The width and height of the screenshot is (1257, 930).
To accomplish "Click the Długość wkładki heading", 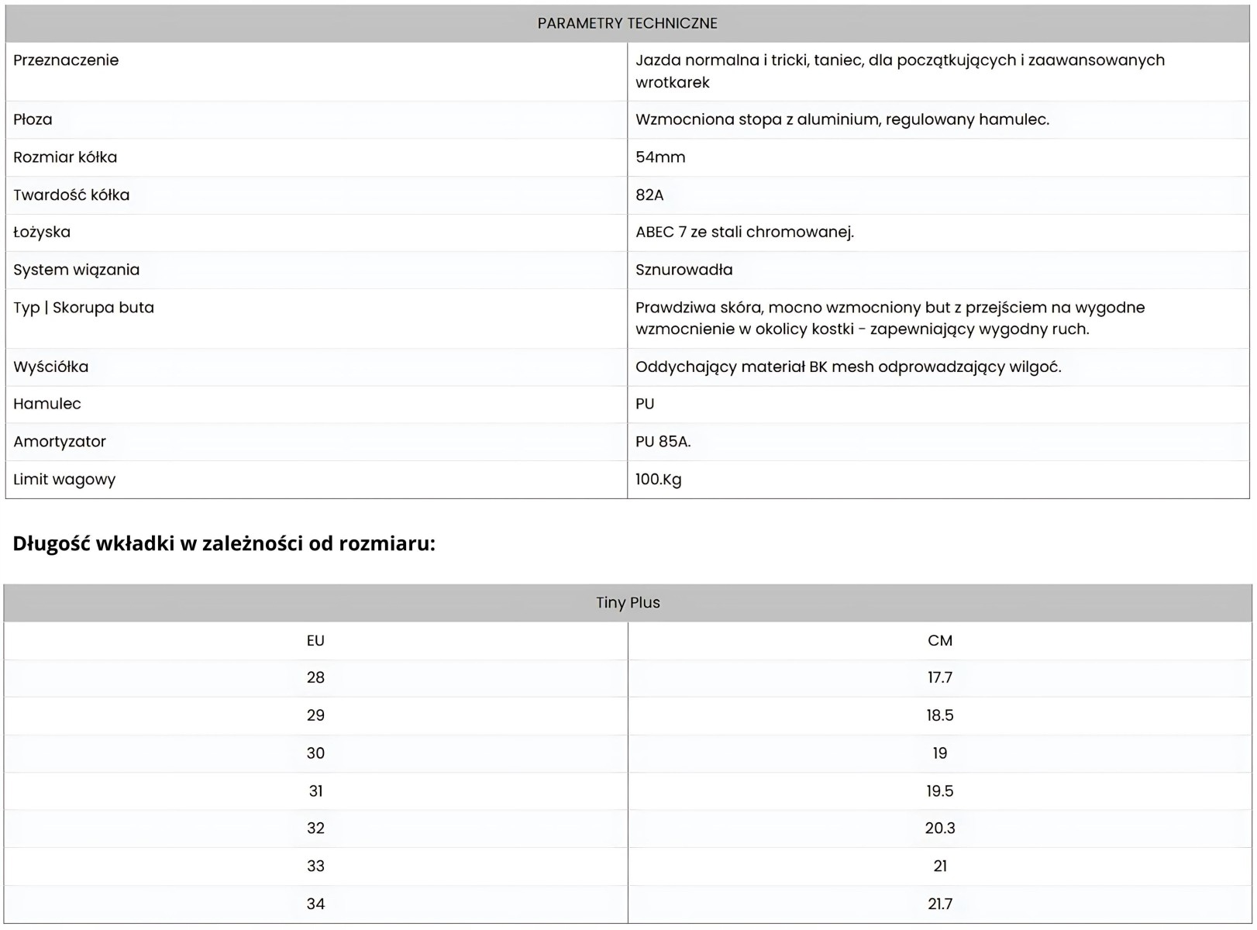I will point(224,543).
